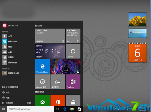The height and width of the screenshot is (112, 151).
Task: Open the 地图 maps app
Action: coord(17,47)
